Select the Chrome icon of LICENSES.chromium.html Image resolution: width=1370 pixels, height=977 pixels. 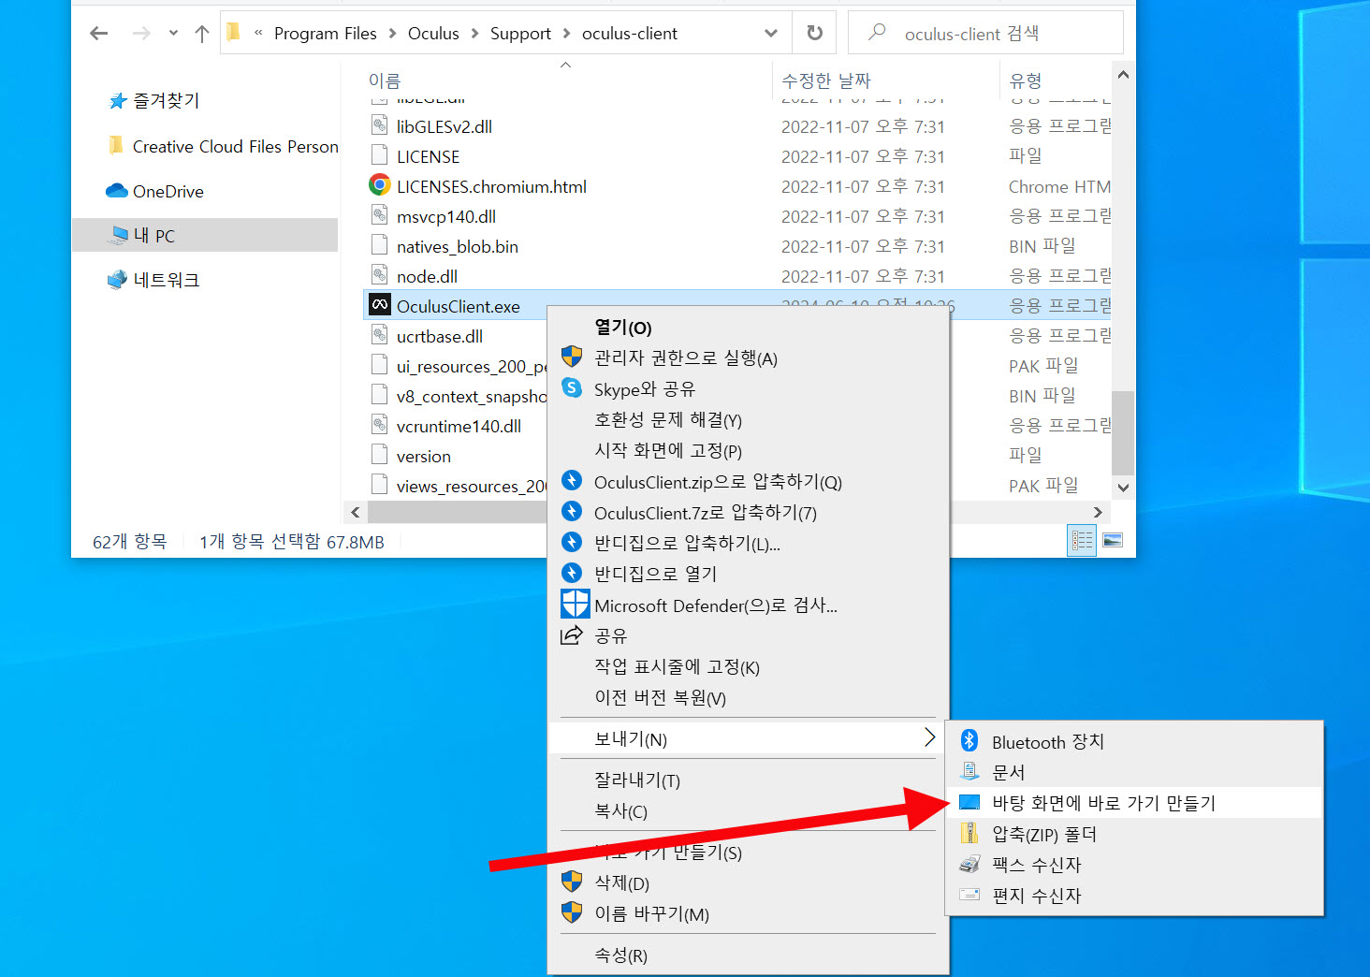click(379, 185)
